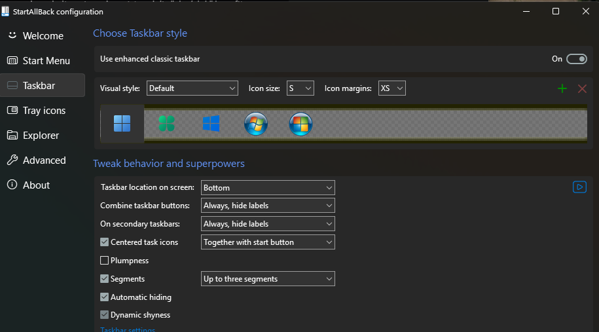Viewport: 599px width, 332px height.
Task: Click the 'On secondary taskbars:' label
Action: point(140,224)
